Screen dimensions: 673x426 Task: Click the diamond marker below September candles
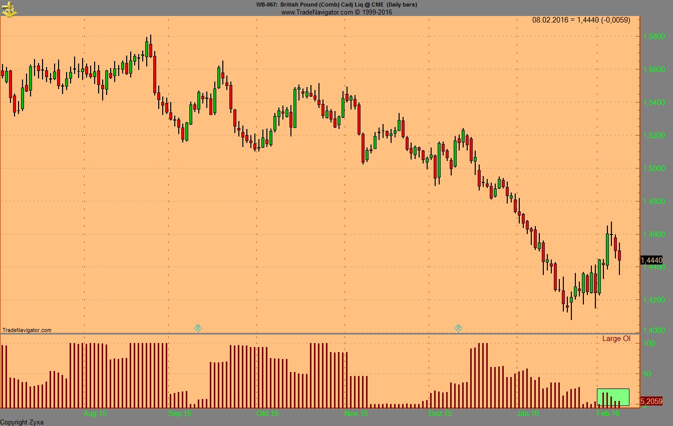click(198, 327)
